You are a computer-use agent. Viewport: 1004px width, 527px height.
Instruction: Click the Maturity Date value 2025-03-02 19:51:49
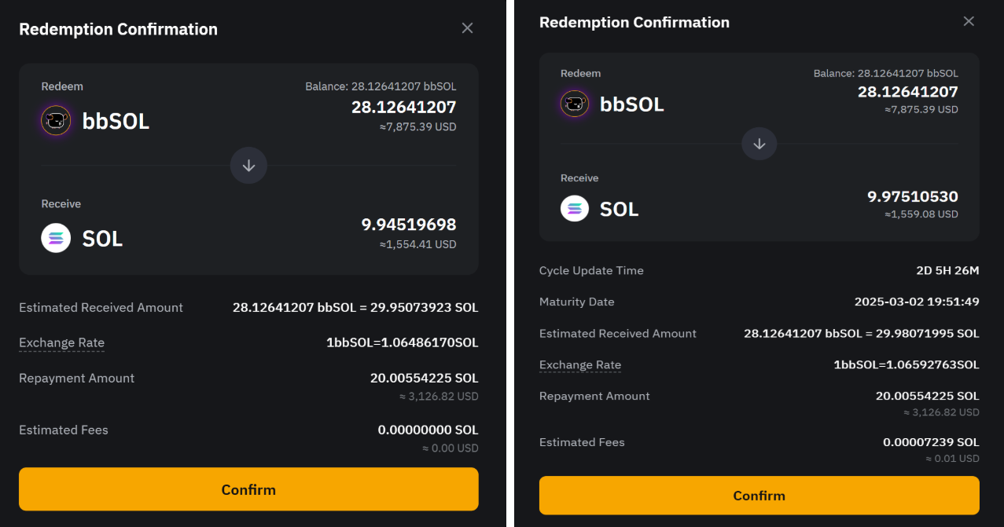[x=917, y=302]
